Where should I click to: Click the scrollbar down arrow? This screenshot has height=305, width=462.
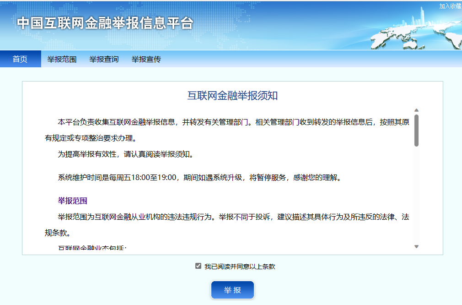pos(416,246)
